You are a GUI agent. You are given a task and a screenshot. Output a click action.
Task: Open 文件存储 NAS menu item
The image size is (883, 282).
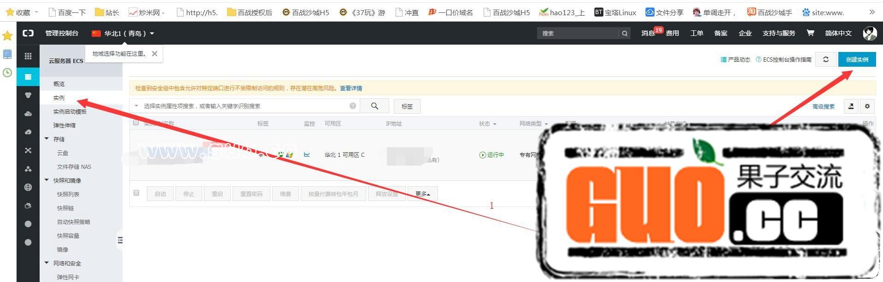[x=74, y=167]
